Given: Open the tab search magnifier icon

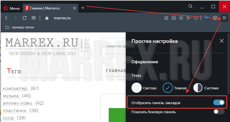Looking at the screenshot, I should [x=191, y=6].
